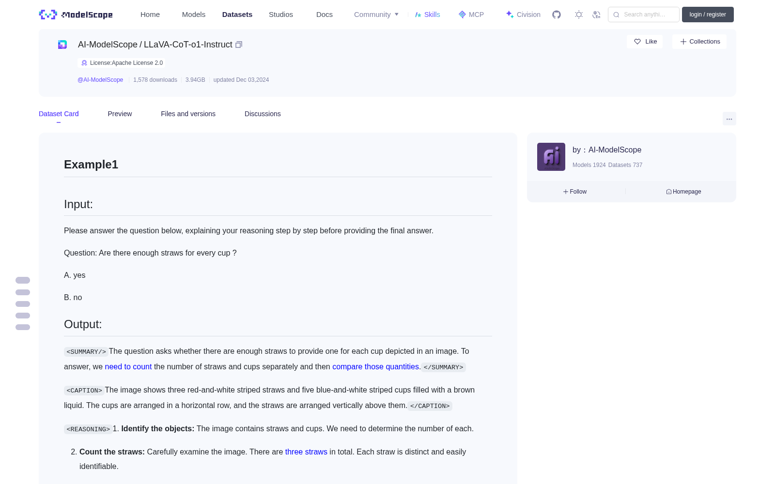775x484 pixels.
Task: Click the heart icon on Like
Action: pos(637,42)
